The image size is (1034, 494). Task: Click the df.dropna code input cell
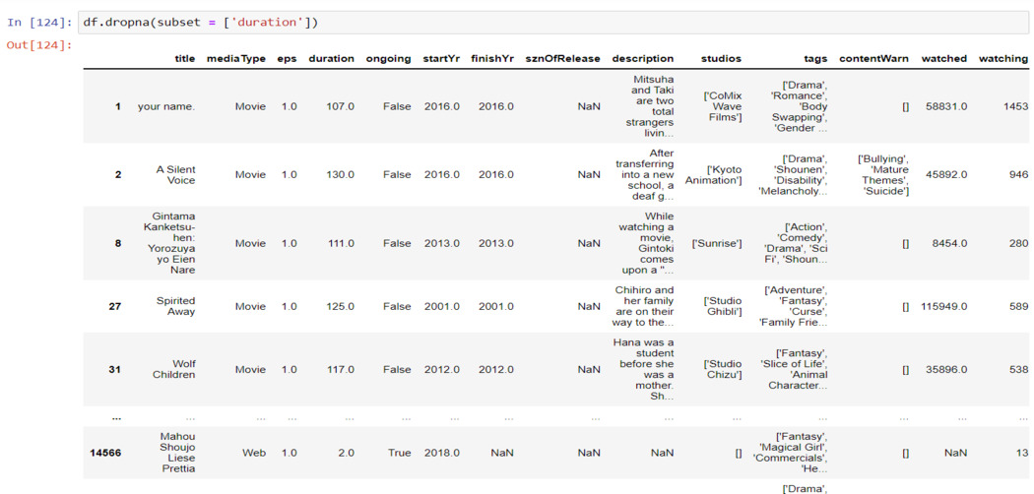pyautogui.click(x=551, y=23)
